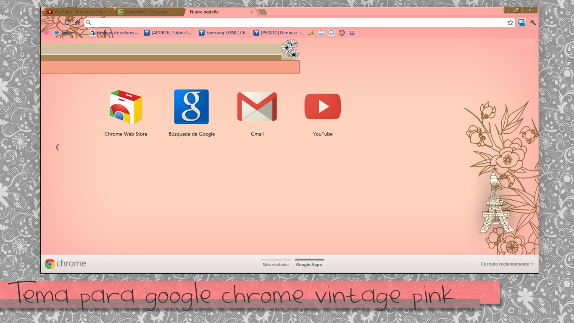Open the Códigos de colores bookmark
574x323 pixels.
[113, 32]
